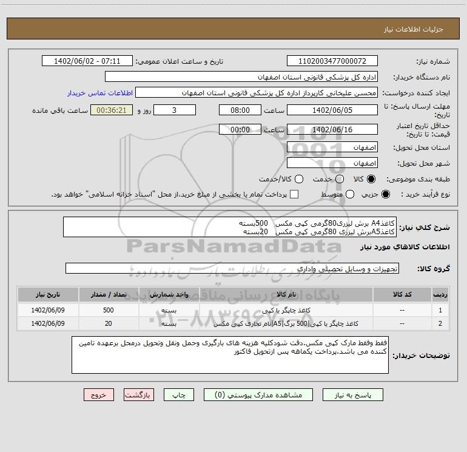This screenshot has height=452, width=467.
Task: Click quantity 20 in row 2
Action: (109, 323)
